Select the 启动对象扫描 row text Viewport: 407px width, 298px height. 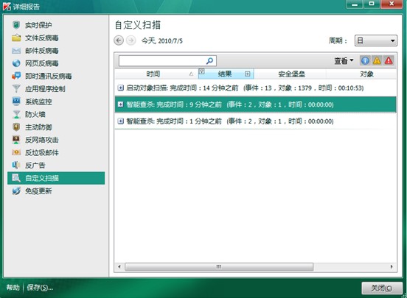(245, 88)
